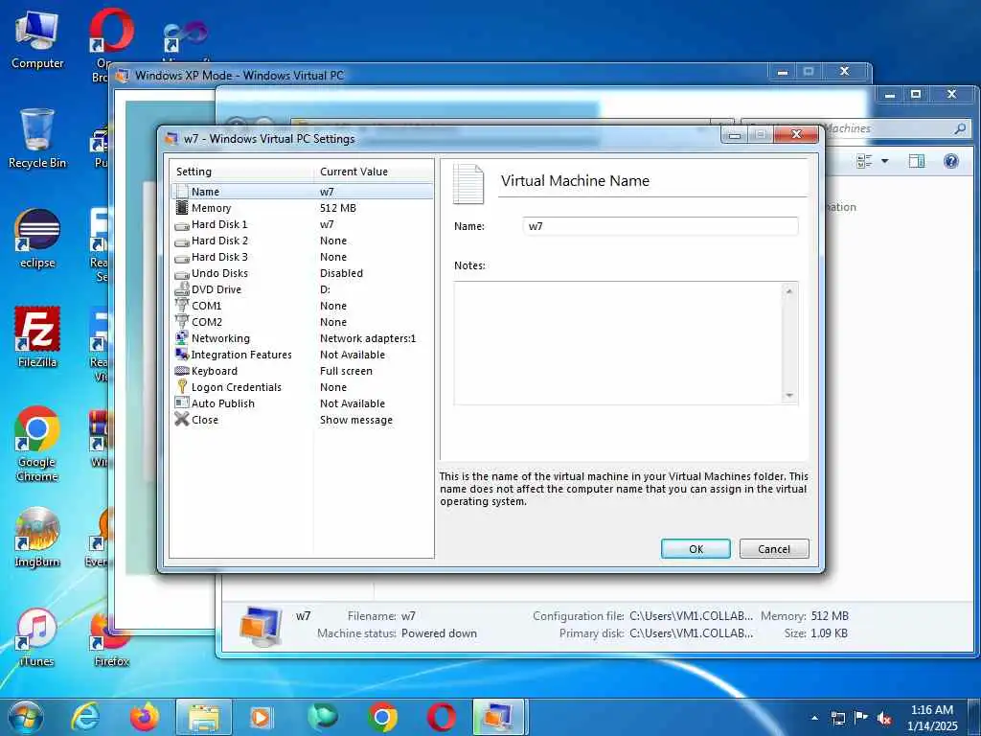Viewport: 981px width, 736px height.
Task: Click change view icon in Explorer toolbar
Action: click(864, 161)
